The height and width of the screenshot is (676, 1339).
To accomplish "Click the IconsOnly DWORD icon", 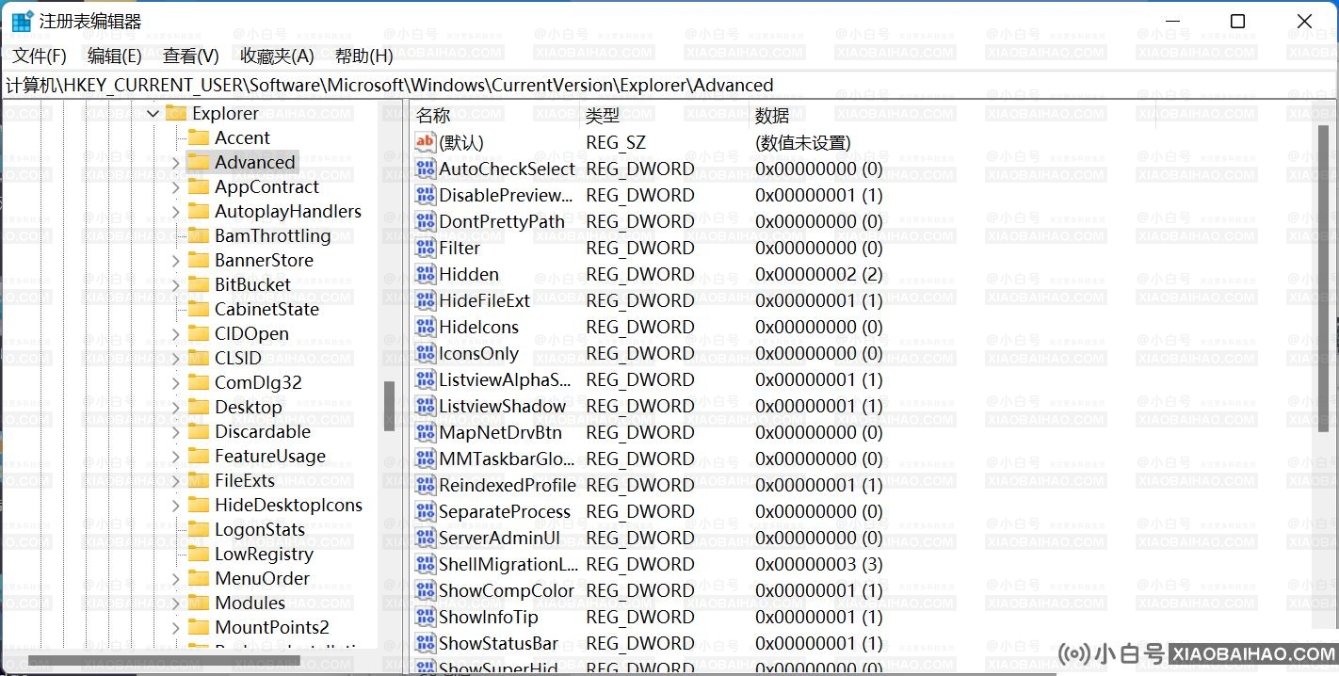I will point(426,353).
